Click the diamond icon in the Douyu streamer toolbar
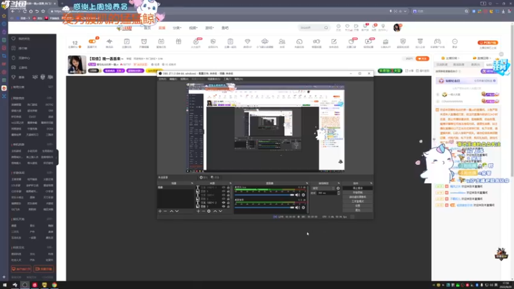The image size is (514, 289). click(x=247, y=42)
